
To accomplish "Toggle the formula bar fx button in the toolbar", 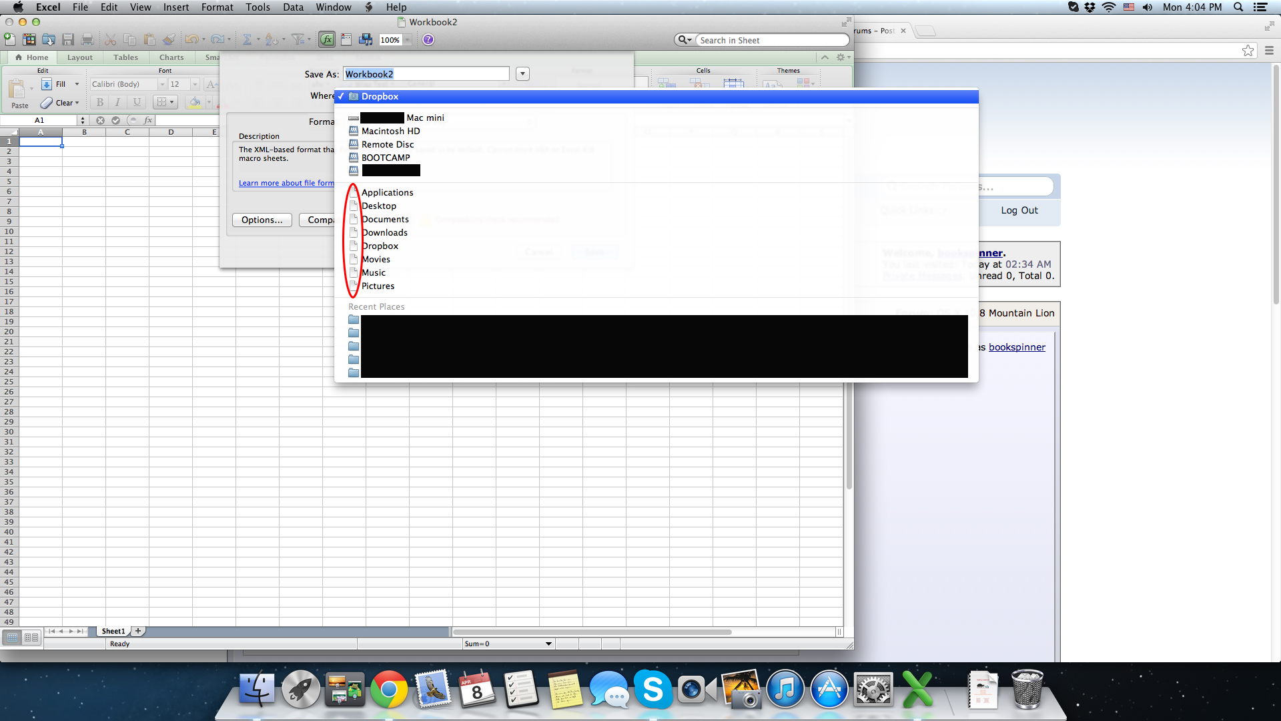I will point(327,39).
